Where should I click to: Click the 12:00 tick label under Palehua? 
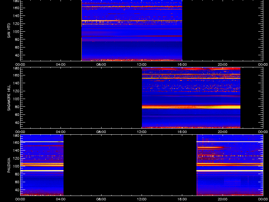(x=142, y=199)
